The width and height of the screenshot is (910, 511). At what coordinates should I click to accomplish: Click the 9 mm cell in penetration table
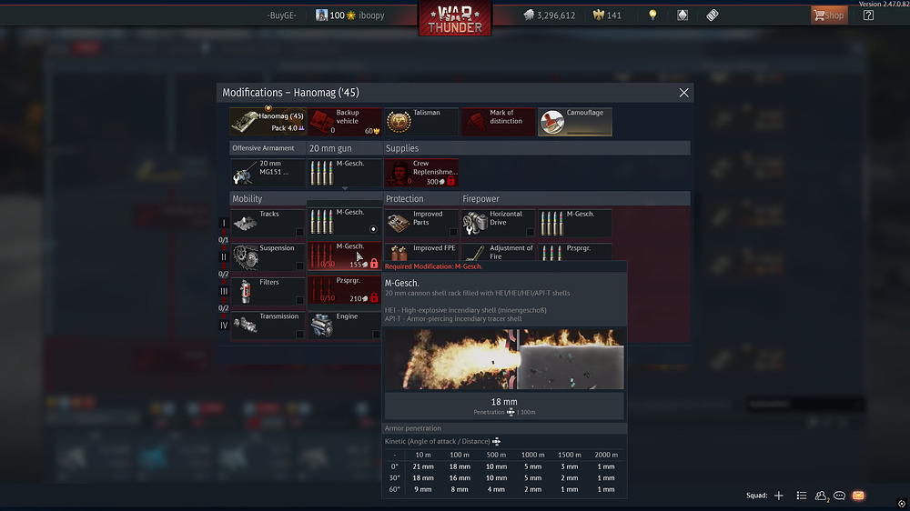point(423,489)
